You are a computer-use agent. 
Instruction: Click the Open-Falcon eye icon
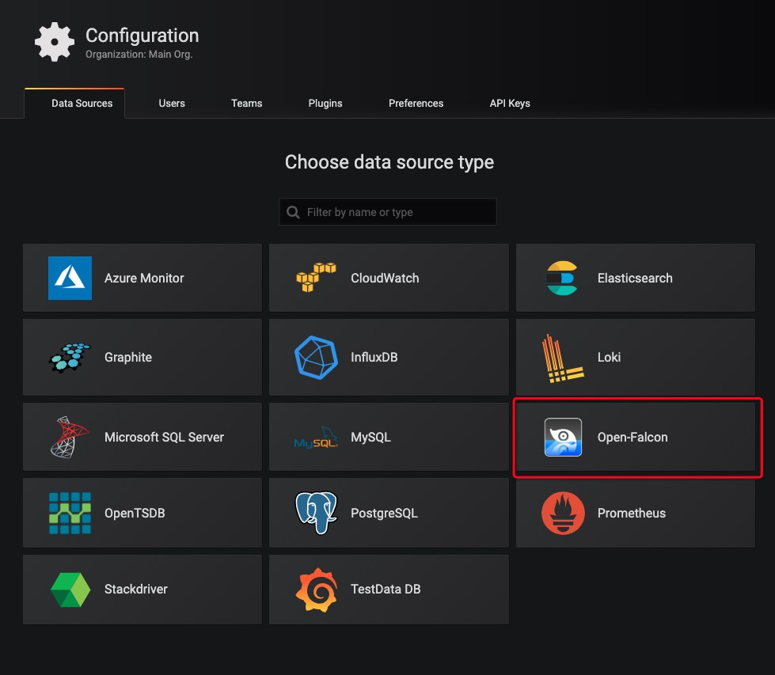[563, 438]
